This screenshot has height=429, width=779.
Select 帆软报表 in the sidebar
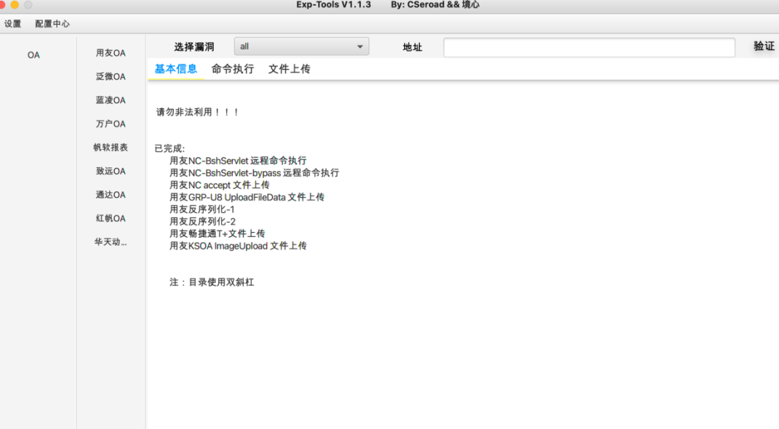click(x=111, y=148)
